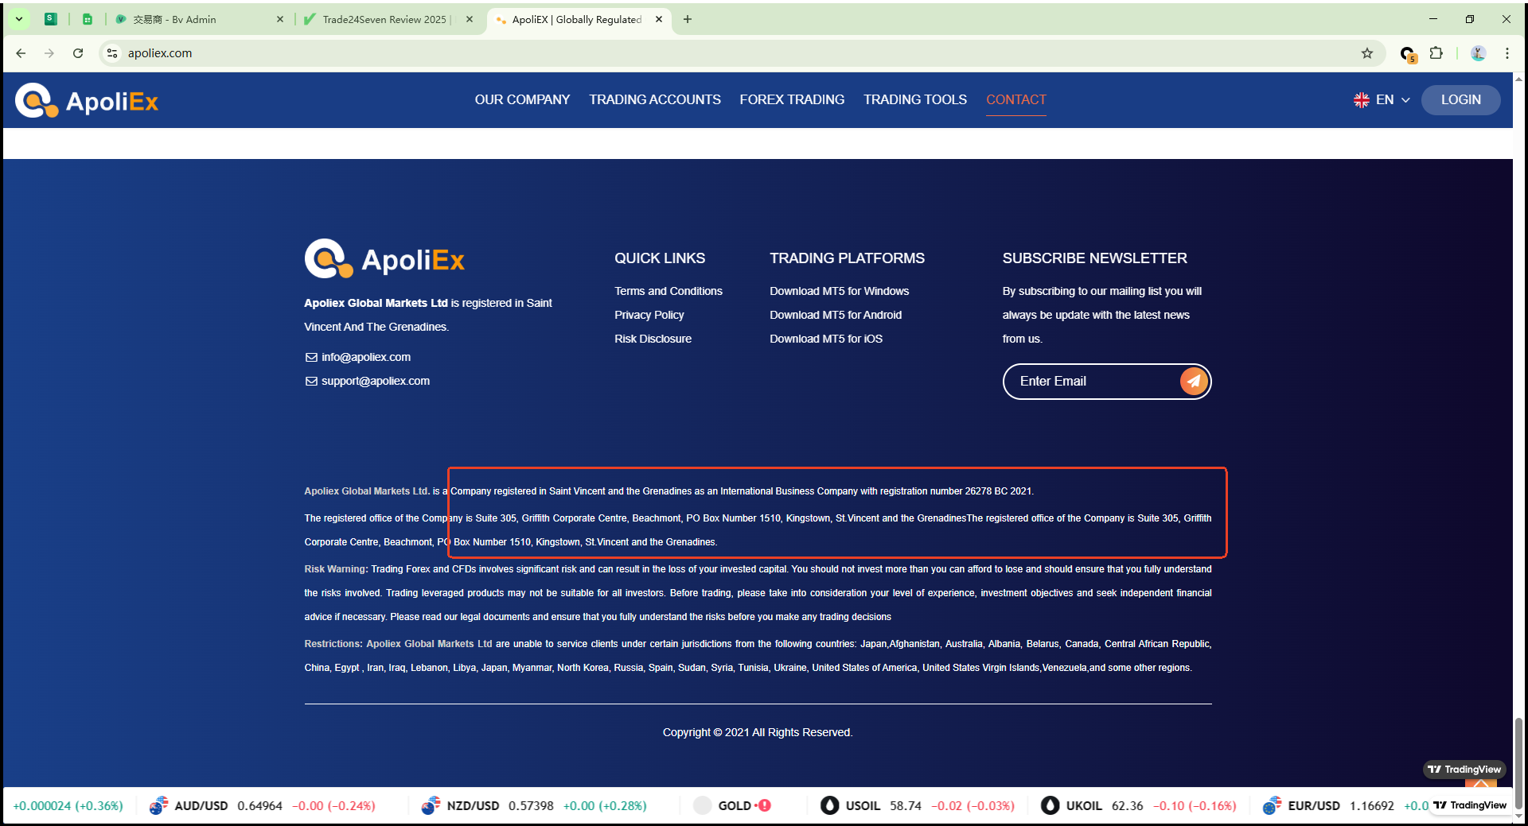Expand the EN language dropdown
The image size is (1528, 826).
click(1382, 100)
